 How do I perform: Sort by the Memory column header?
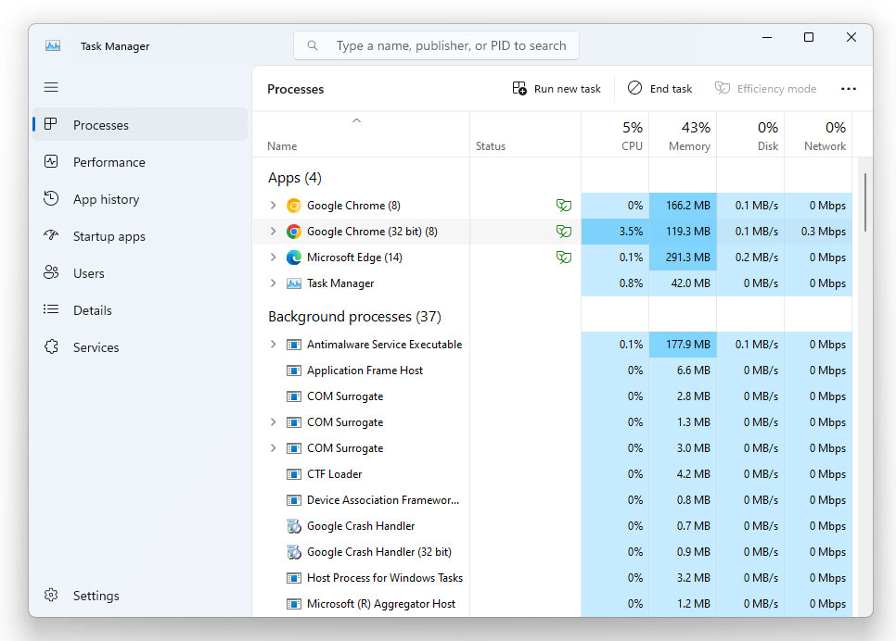pyautogui.click(x=683, y=134)
